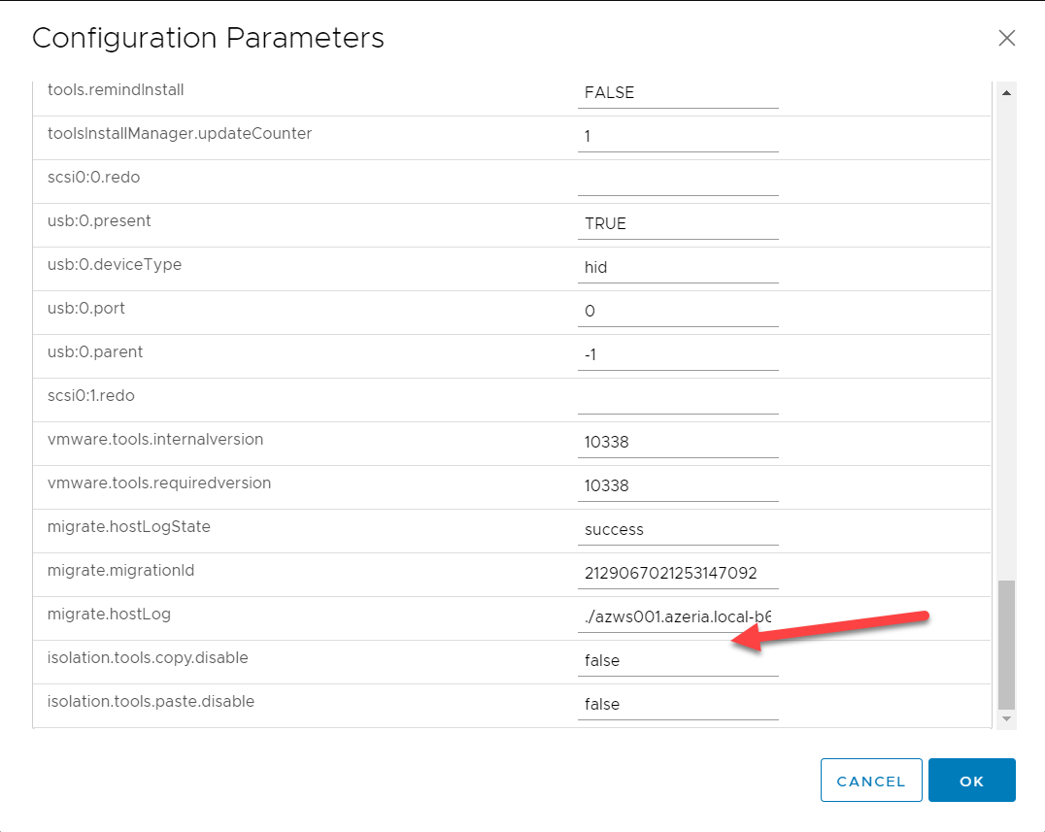
Task: Click the vertical scrollbar thumb
Action: tap(1006, 644)
